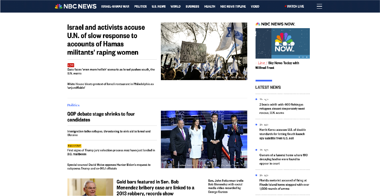Click the blue progress bar under the livestream

(x=263, y=80)
